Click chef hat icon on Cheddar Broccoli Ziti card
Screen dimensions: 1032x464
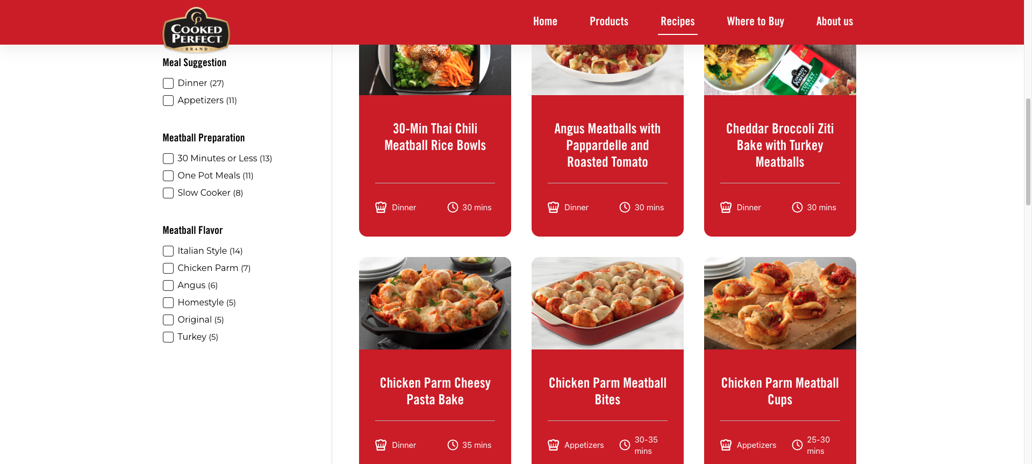(x=726, y=207)
